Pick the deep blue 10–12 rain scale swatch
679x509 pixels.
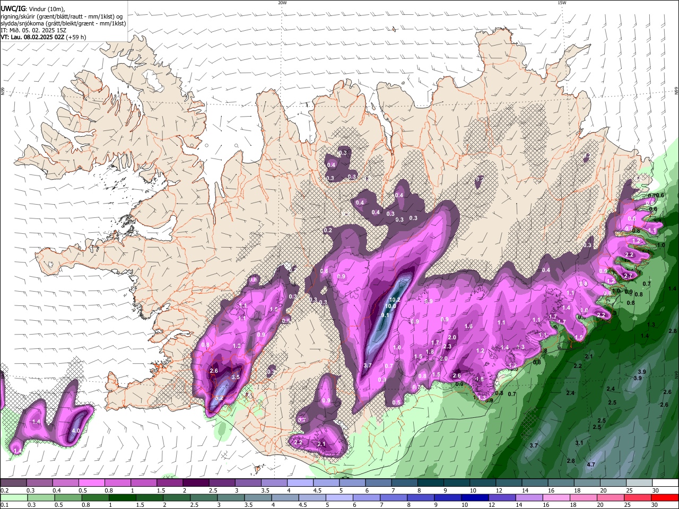(475, 498)
